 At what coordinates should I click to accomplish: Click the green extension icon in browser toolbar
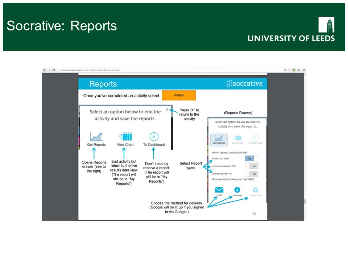click(x=294, y=70)
